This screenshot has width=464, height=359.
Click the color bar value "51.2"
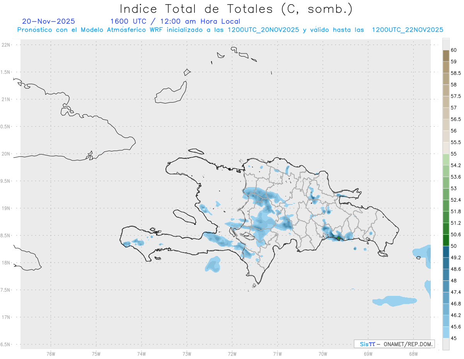456,223
